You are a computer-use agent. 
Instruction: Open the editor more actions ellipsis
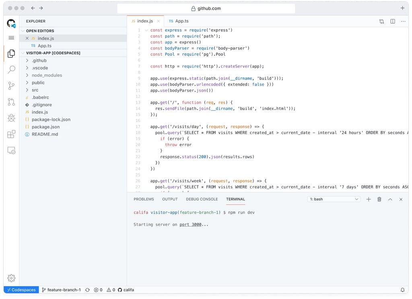[x=403, y=21]
